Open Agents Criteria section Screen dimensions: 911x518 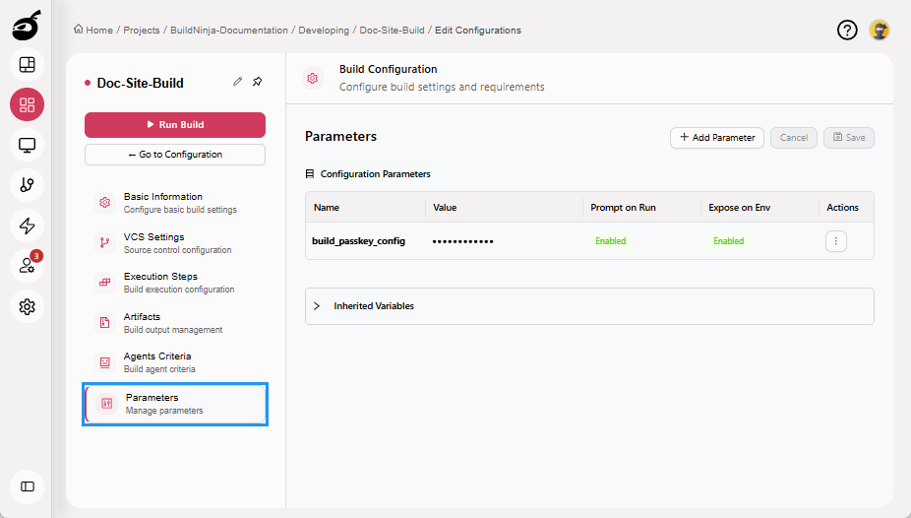click(175, 362)
